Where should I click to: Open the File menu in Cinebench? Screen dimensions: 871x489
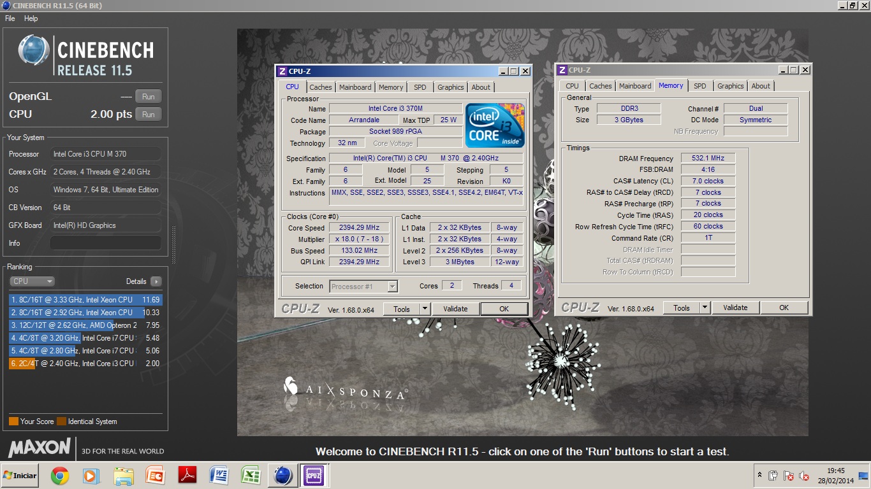pos(10,18)
